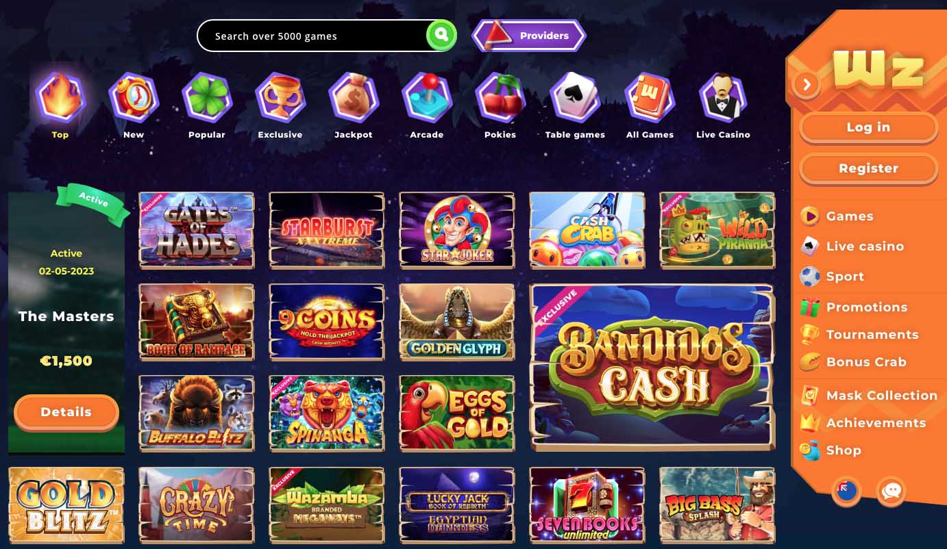Select the Arcade joystick icon
The image size is (947, 549).
click(427, 98)
